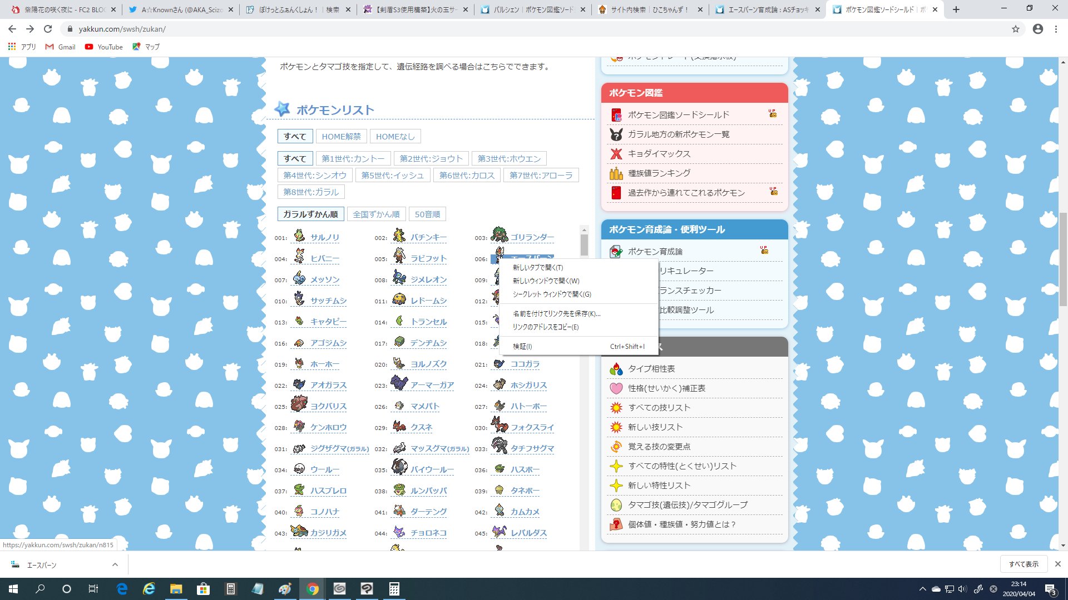Click the egg icon beside タマゴ技

(616, 505)
